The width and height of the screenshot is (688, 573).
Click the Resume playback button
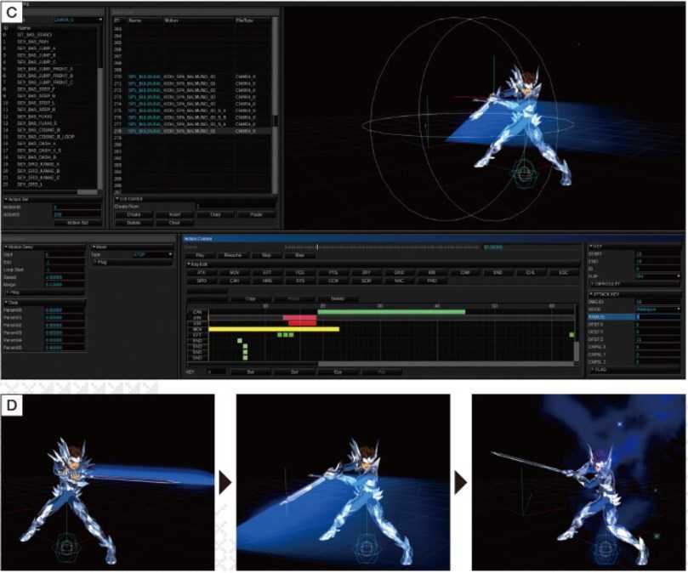tap(233, 255)
